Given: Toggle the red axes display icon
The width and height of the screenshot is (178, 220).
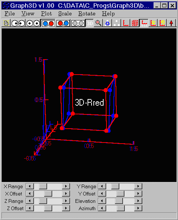Looking at the screenshot, I should click(125, 23).
